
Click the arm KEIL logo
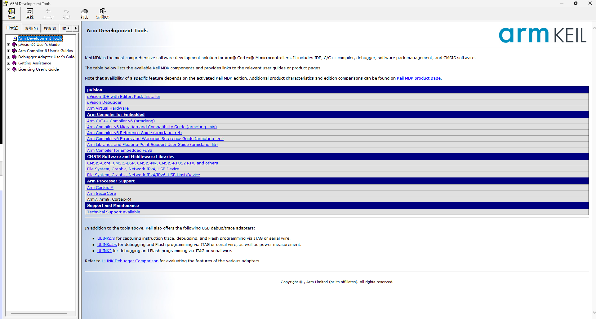coord(542,35)
